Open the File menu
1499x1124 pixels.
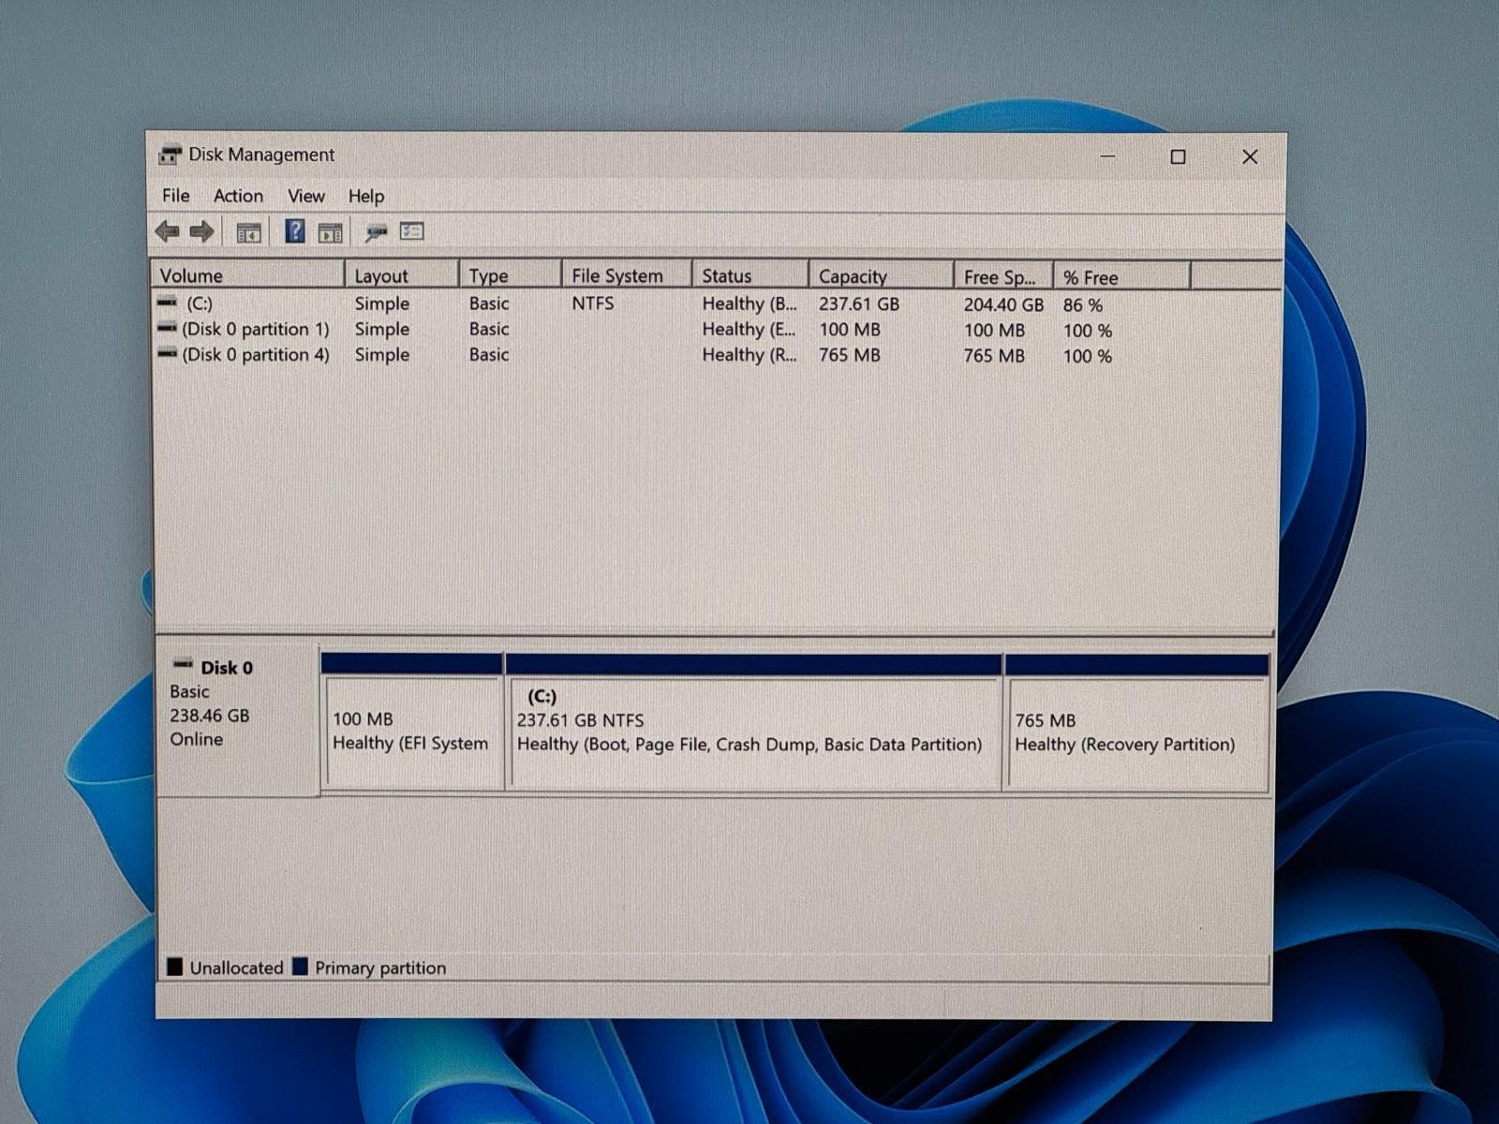175,196
